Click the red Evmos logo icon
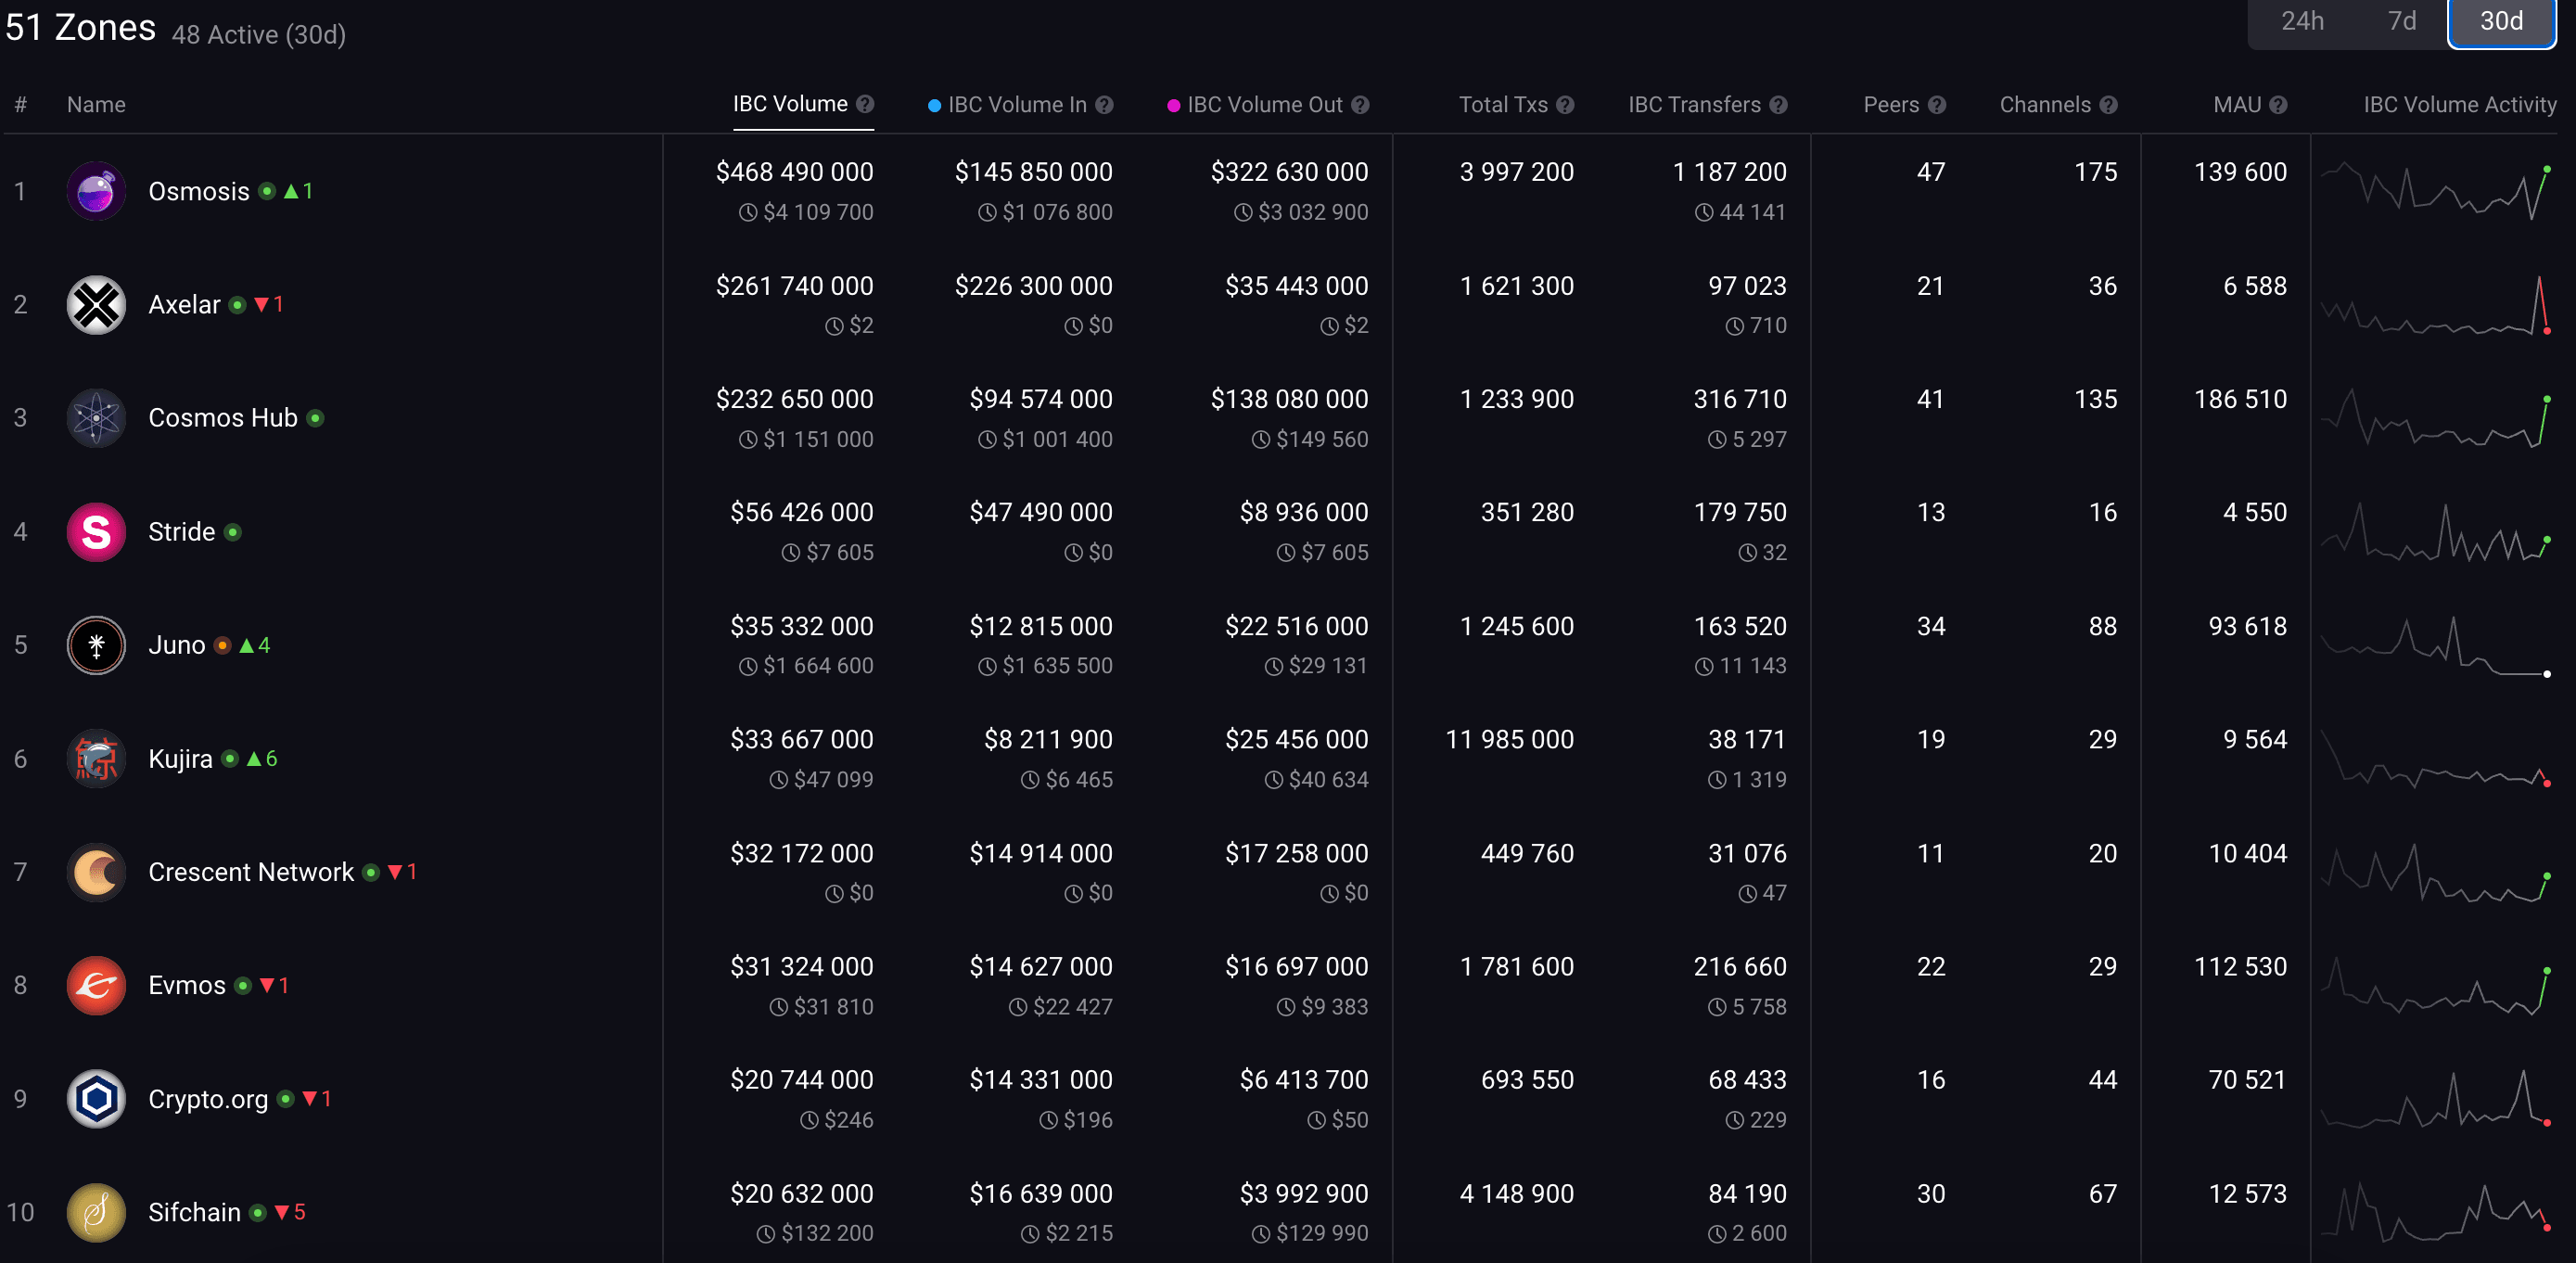Screen dimensions: 2576x1263 pos(96,986)
